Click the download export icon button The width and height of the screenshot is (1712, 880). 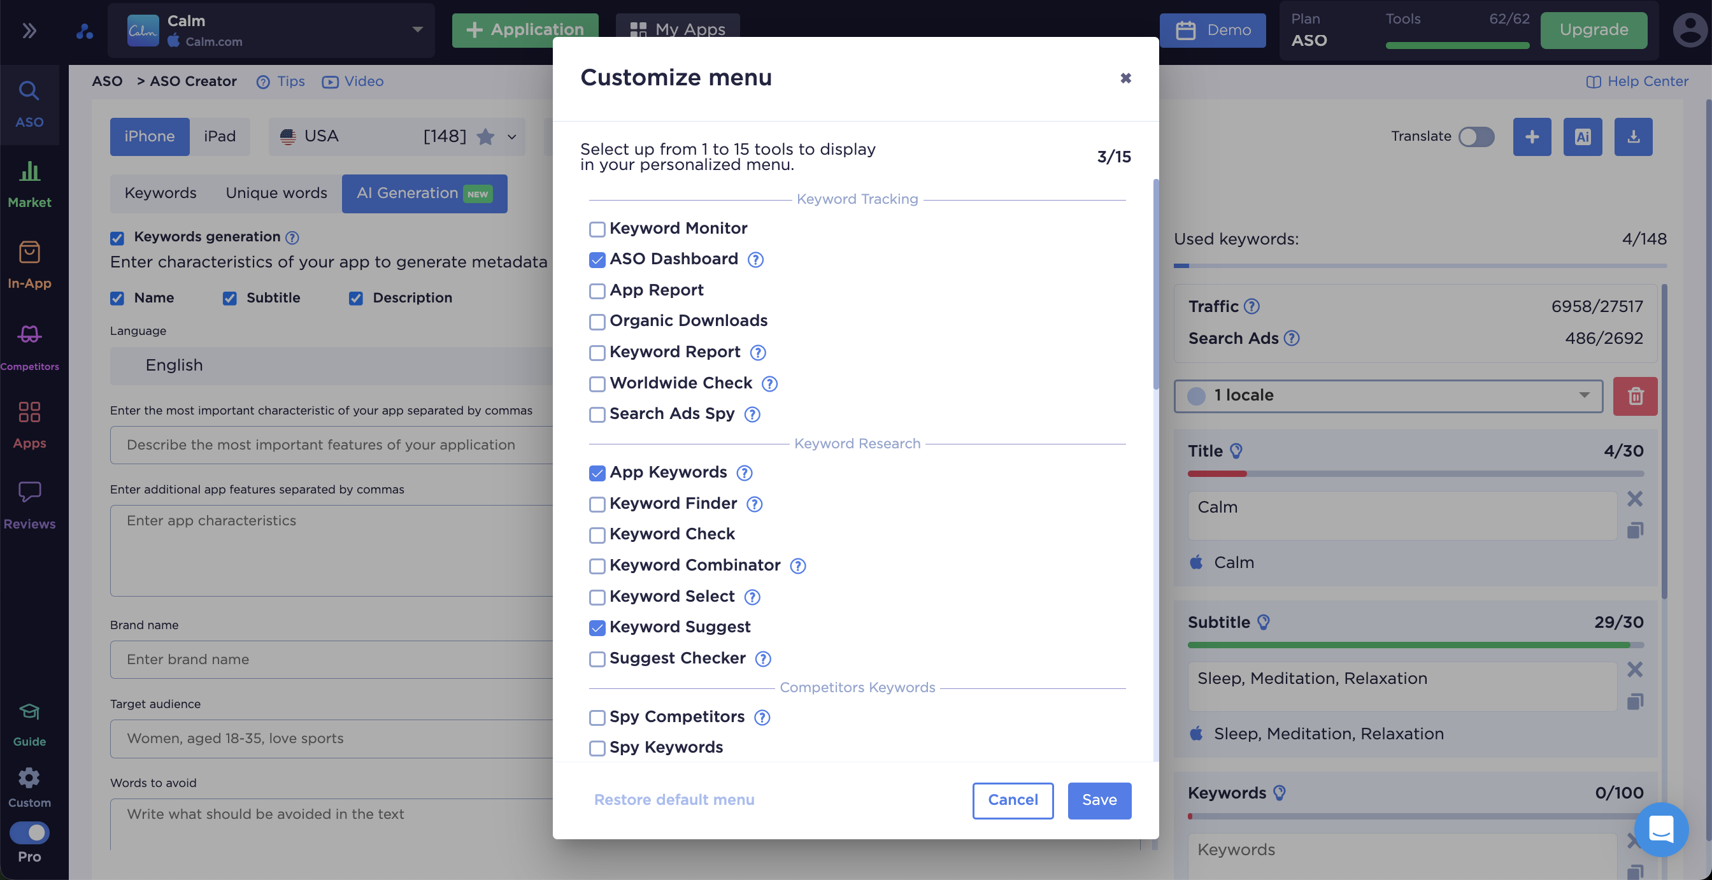(1633, 136)
